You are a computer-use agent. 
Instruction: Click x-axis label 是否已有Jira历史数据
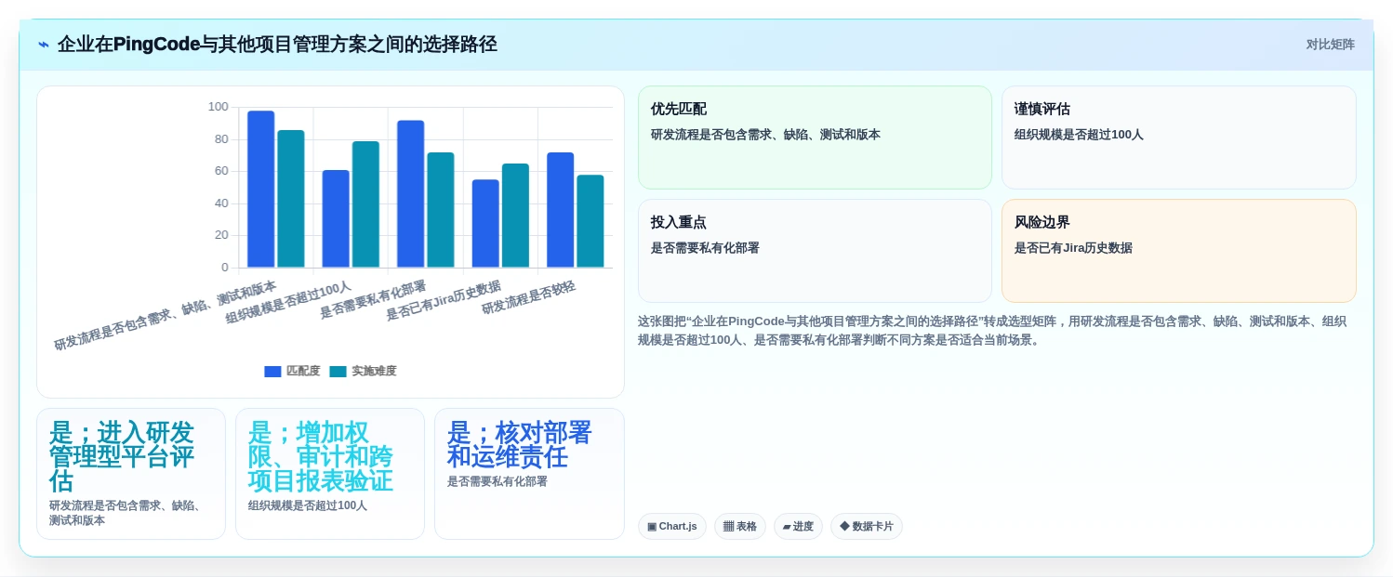click(x=444, y=300)
